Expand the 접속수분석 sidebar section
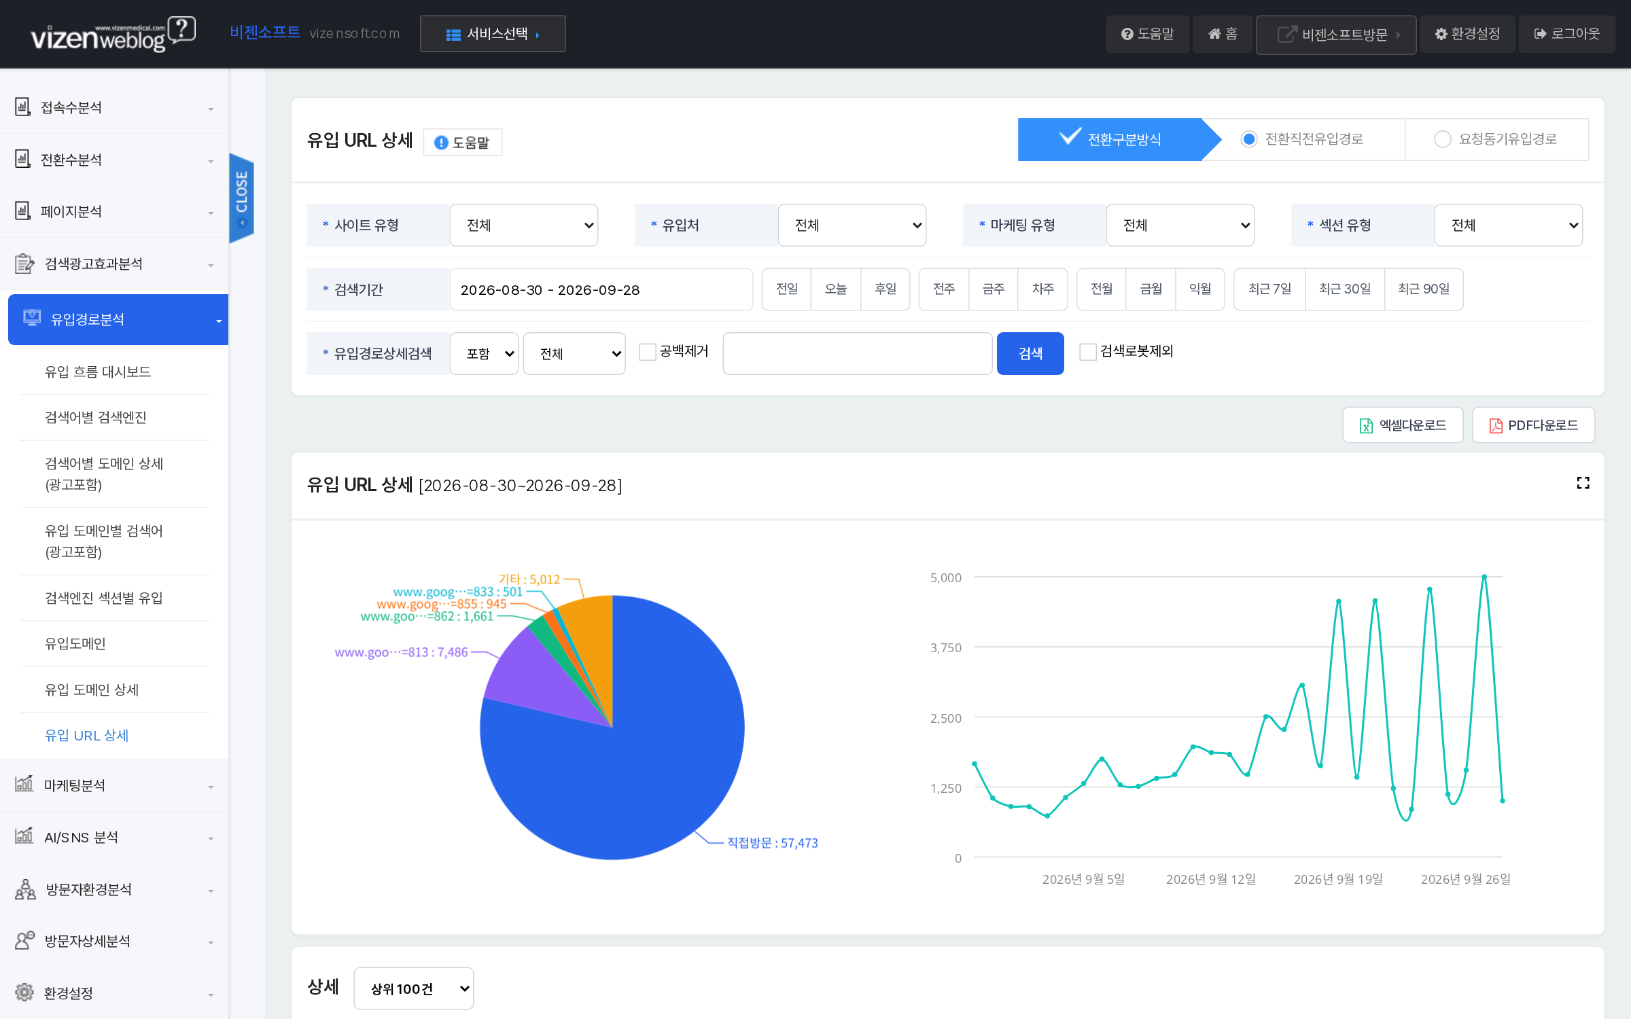The width and height of the screenshot is (1631, 1019). 114,107
